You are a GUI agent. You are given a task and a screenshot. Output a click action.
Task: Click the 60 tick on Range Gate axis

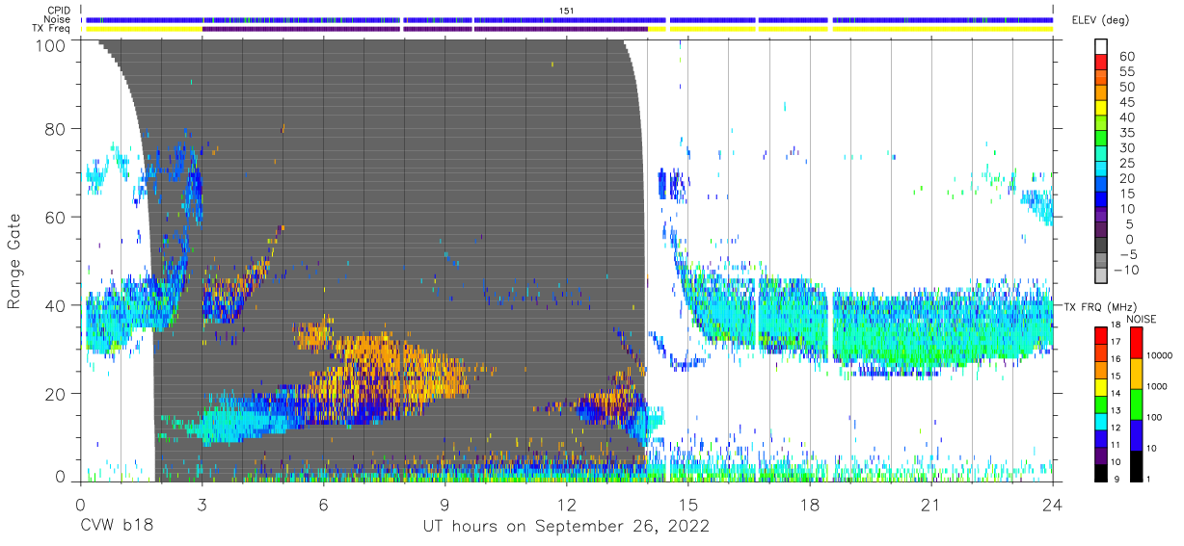click(x=56, y=217)
